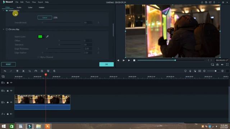
Task: Hide video track 2 with its eye icon
Action: 11,91
